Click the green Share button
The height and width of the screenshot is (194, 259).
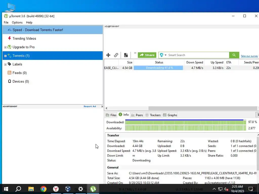[147, 55]
